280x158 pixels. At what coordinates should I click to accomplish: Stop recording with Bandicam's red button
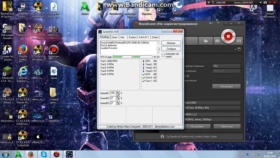(x=228, y=36)
